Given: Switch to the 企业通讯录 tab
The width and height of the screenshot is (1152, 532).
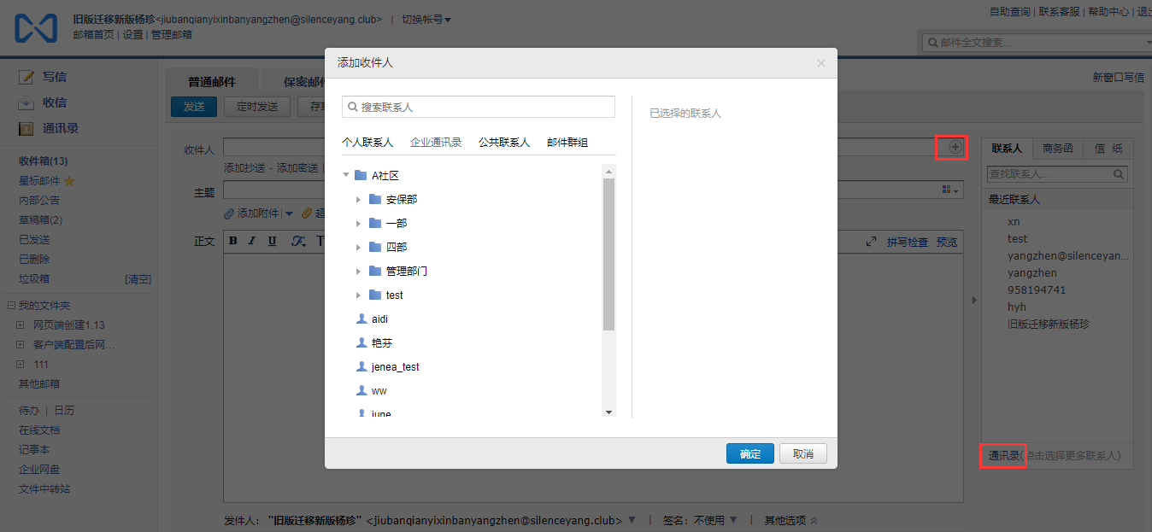Looking at the screenshot, I should click(x=436, y=143).
